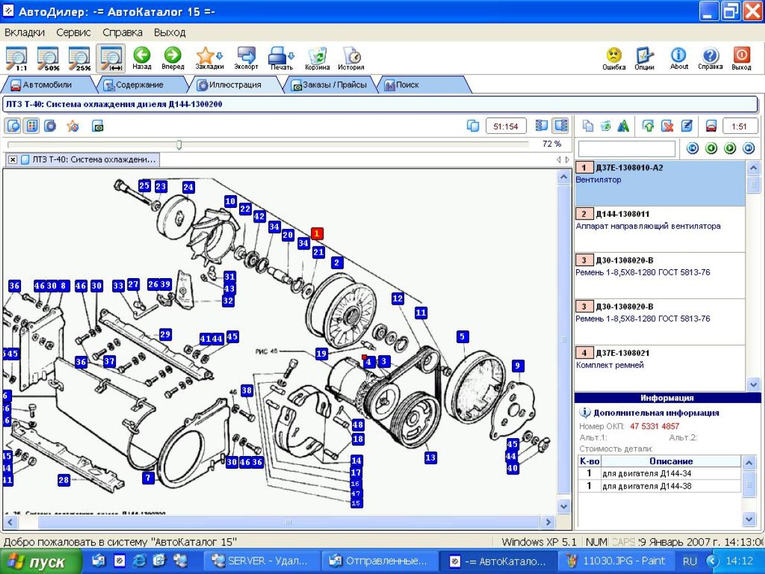Click the red X delete icon in parts toolbar

click(x=667, y=126)
